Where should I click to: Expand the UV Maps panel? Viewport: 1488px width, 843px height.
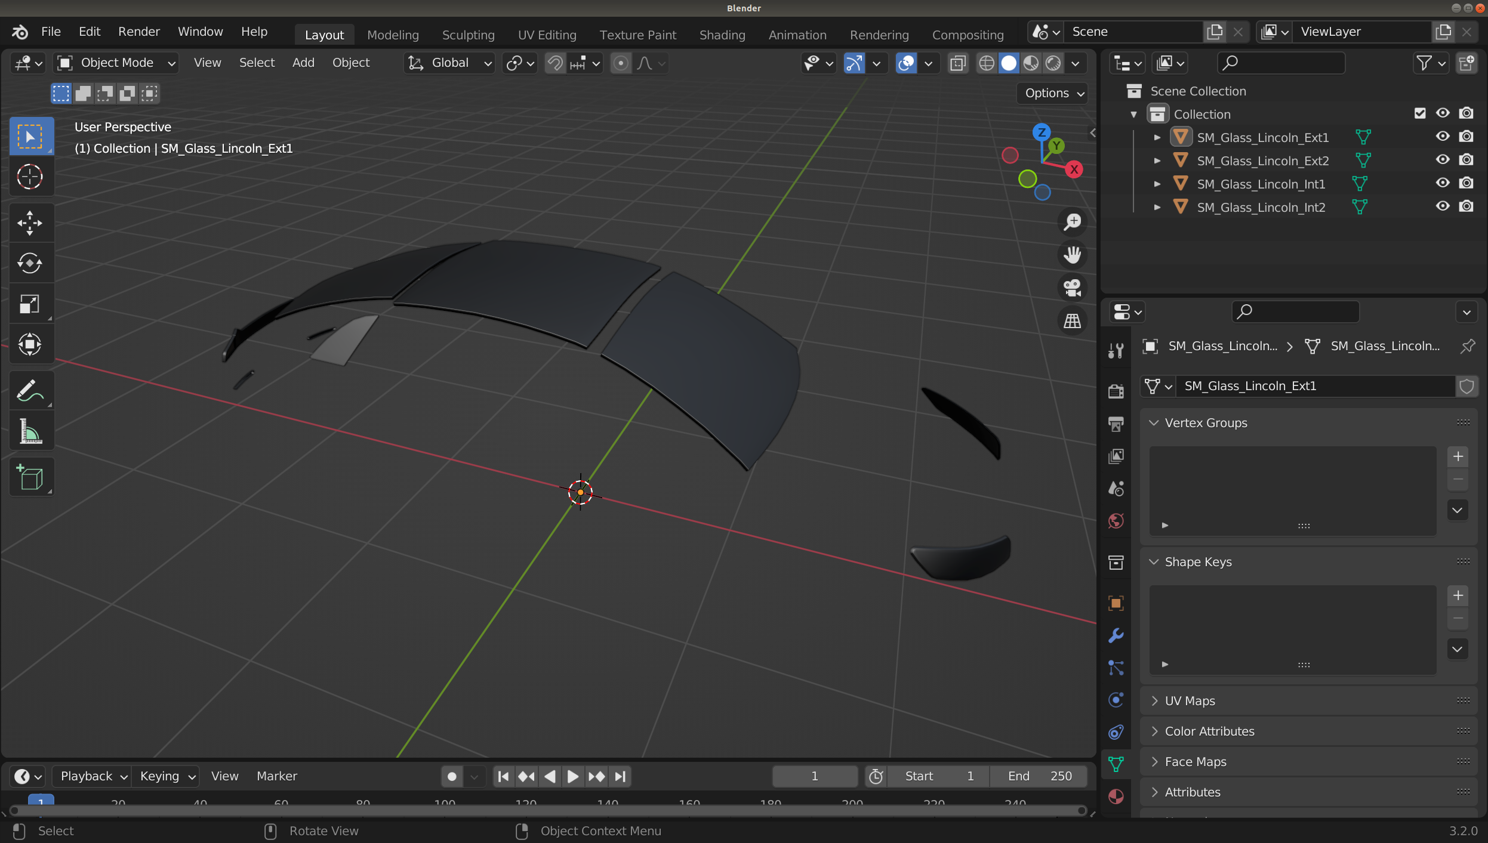click(x=1190, y=701)
